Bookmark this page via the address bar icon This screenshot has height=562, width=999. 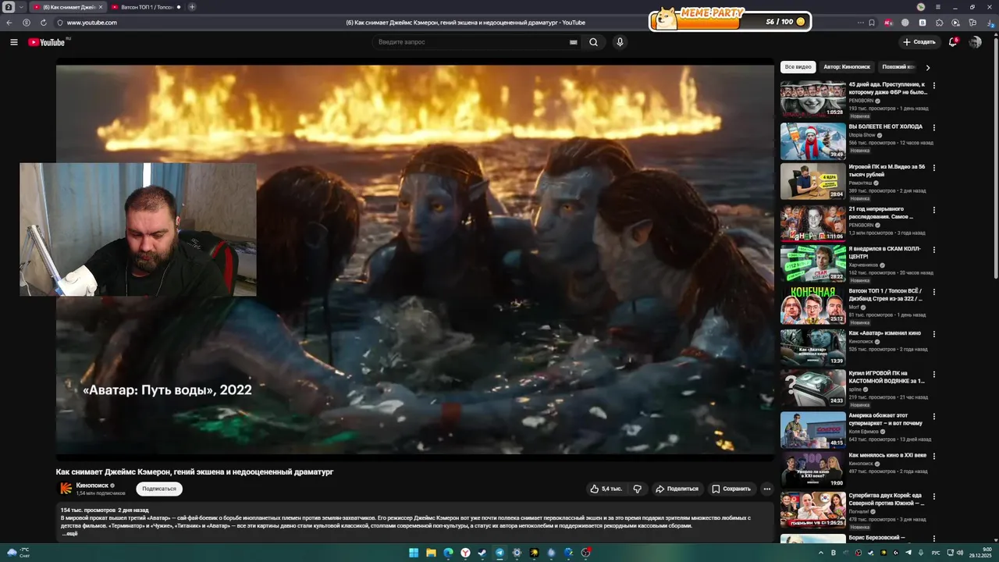pyautogui.click(x=872, y=23)
